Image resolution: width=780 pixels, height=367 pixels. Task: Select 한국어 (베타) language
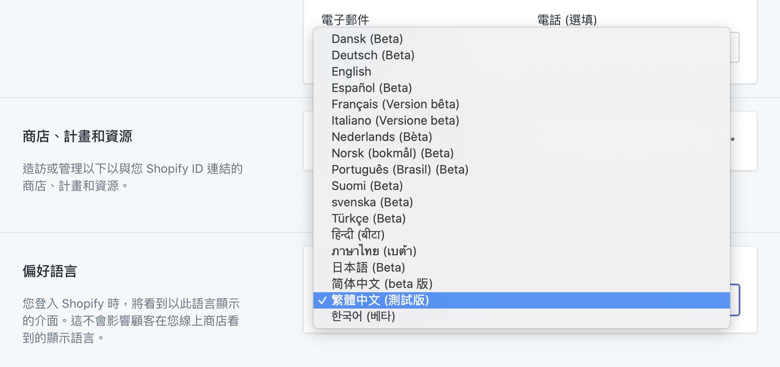[x=363, y=317]
